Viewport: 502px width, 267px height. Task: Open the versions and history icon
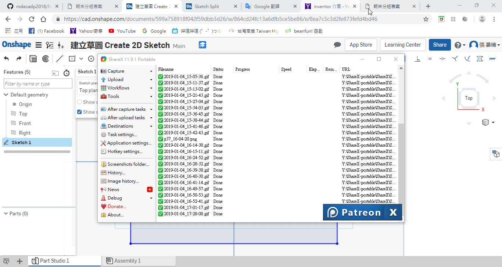coord(50,45)
